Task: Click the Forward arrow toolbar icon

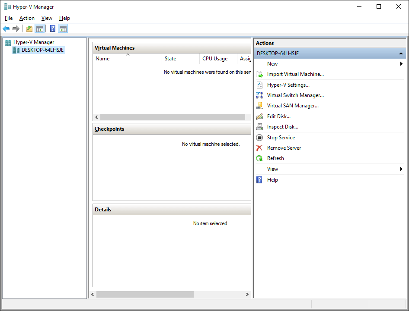Action: tap(16, 28)
